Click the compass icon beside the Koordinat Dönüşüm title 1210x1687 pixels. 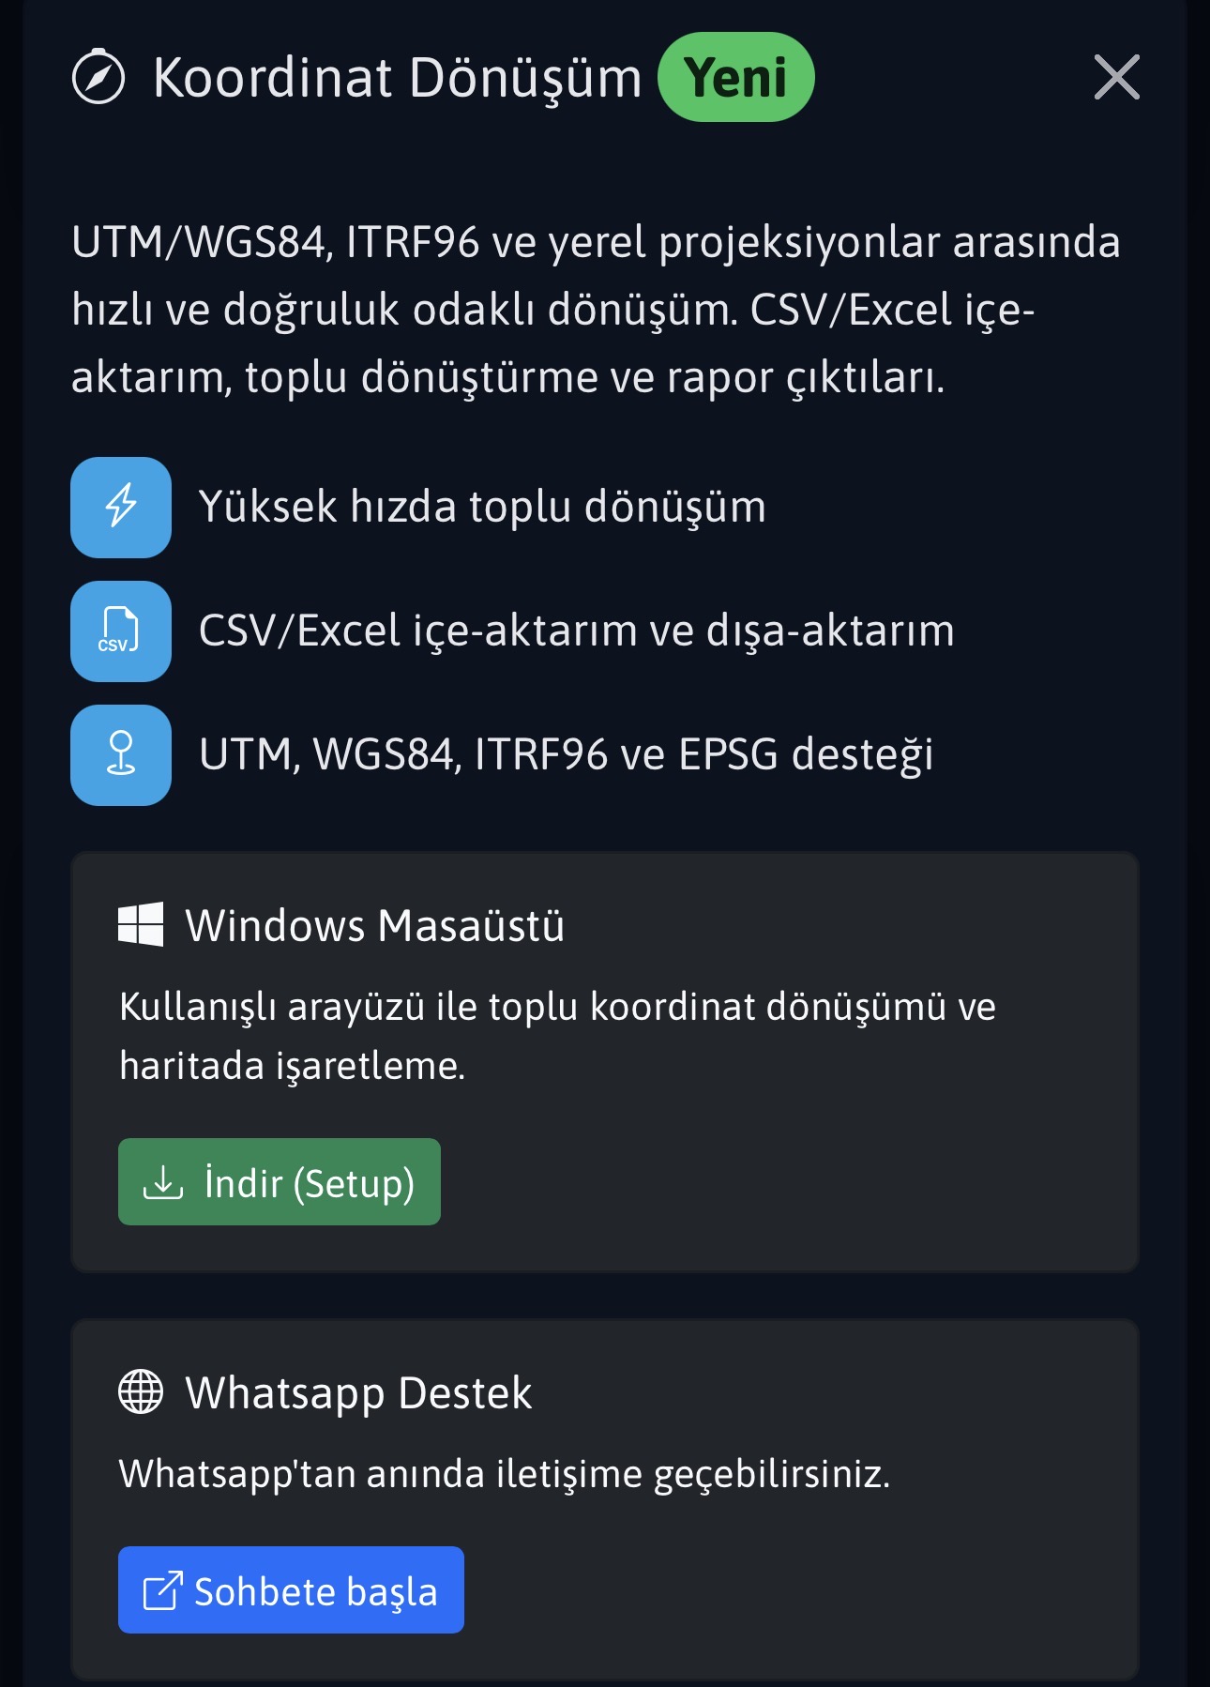click(98, 77)
